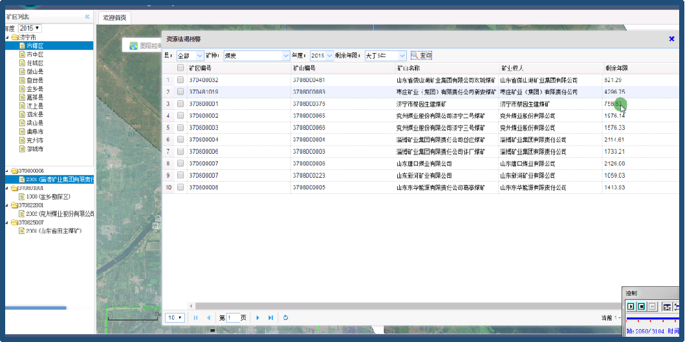The width and height of the screenshot is (685, 342).
Task: Click the left arrow of the horizontal scrollbar
Action: [191, 306]
